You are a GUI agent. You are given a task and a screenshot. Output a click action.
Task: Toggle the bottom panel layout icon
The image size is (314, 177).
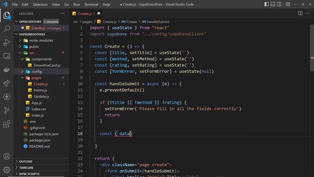(x=273, y=4)
